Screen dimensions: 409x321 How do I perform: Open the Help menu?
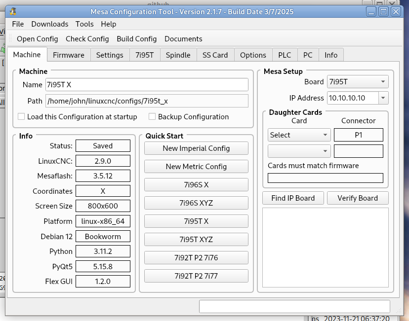(109, 24)
